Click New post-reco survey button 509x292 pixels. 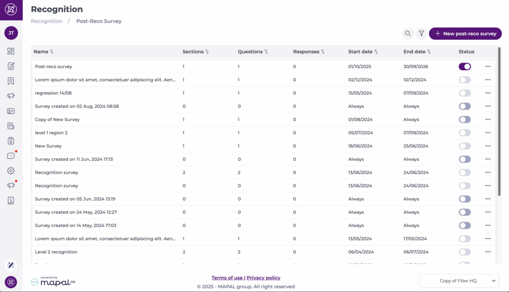[x=465, y=34]
